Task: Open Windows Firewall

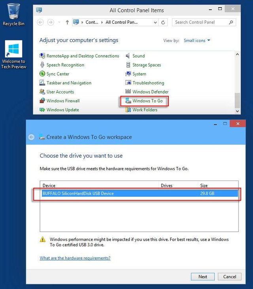Action: (63, 101)
